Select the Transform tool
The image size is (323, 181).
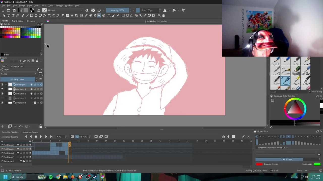tap(68, 16)
